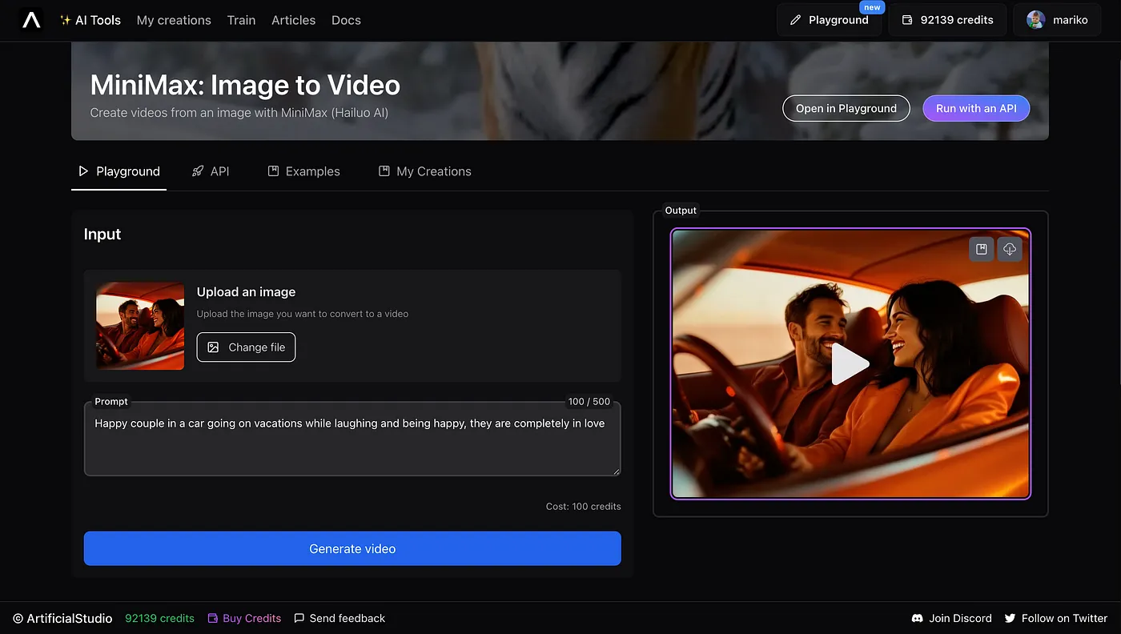Click Open in Playground button

click(846, 108)
